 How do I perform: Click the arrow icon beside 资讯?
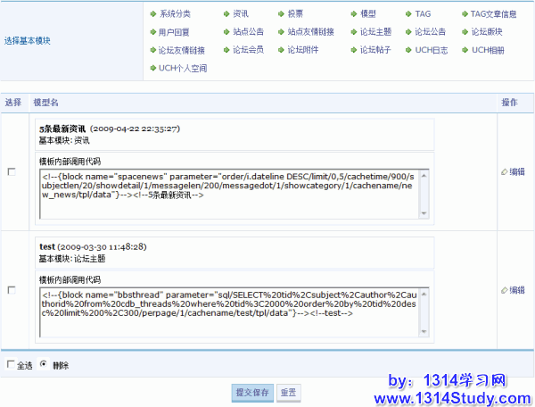click(x=226, y=14)
